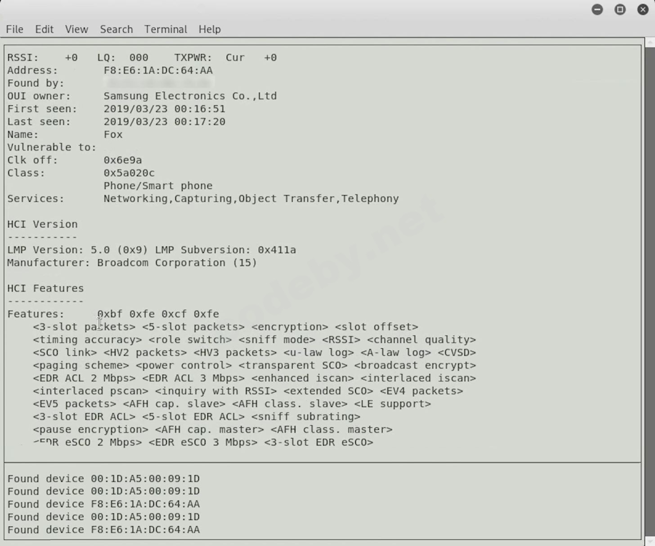The image size is (655, 546).
Task: Open the File menu
Action: point(14,29)
